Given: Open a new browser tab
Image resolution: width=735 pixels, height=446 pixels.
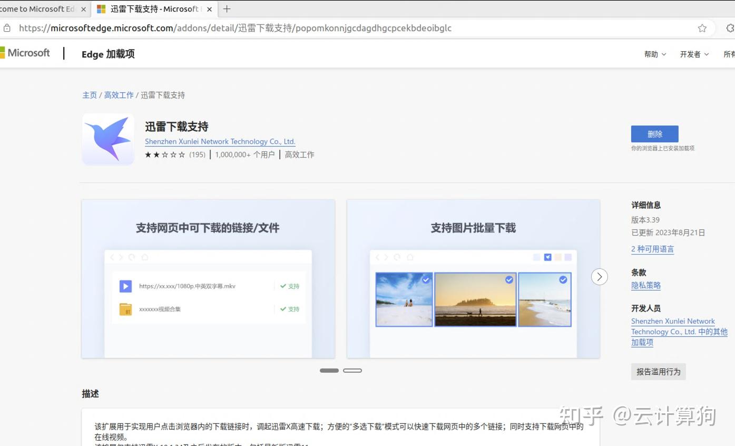Looking at the screenshot, I should 227,9.
